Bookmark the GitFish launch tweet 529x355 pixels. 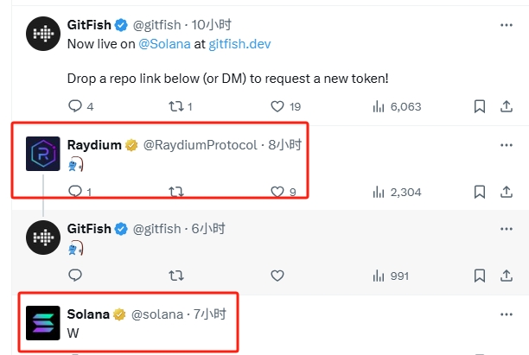pyautogui.click(x=480, y=106)
